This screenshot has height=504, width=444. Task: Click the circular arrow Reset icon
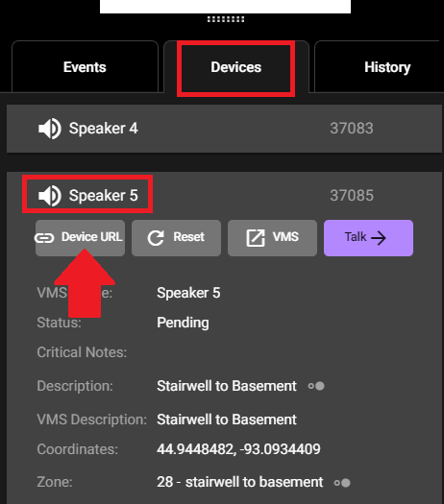(156, 238)
